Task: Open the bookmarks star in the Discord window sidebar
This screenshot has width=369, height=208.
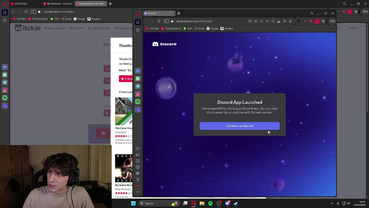Action: pos(138,30)
